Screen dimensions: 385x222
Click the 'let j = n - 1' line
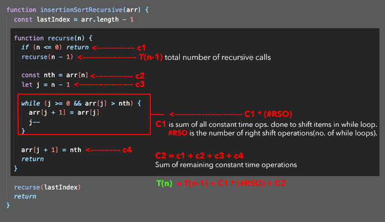(45, 85)
